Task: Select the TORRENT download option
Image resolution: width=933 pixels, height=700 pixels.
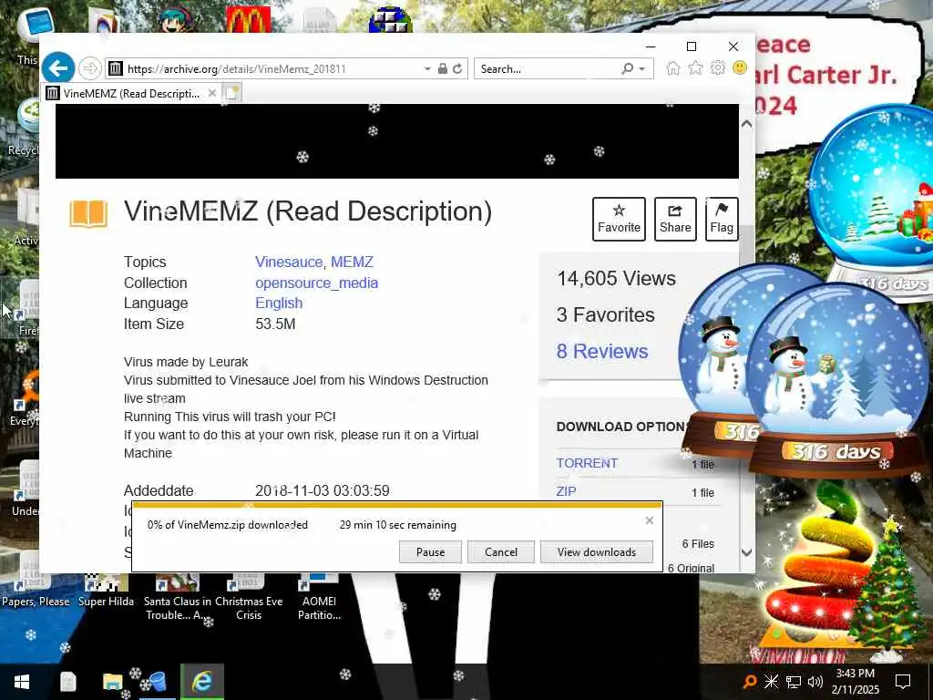Action: point(587,463)
